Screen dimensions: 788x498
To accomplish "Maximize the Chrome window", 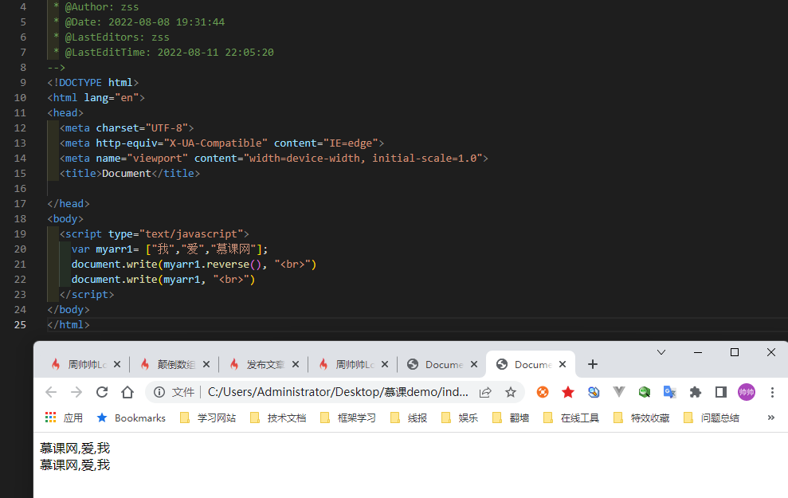I will pyautogui.click(x=735, y=352).
